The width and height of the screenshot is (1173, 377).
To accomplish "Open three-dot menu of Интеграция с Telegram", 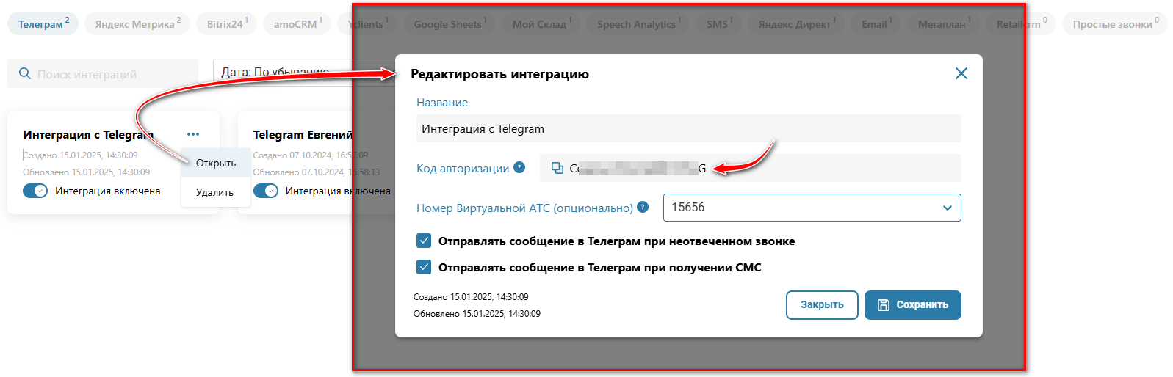I will [193, 134].
